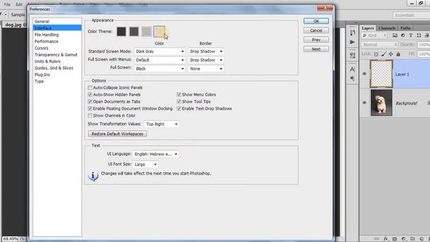Click the Next button
430x242 pixels.
click(316, 49)
